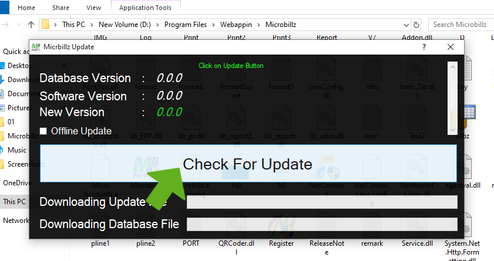Click the Up folder navigation arrow
494x261 pixels.
[x=31, y=25]
